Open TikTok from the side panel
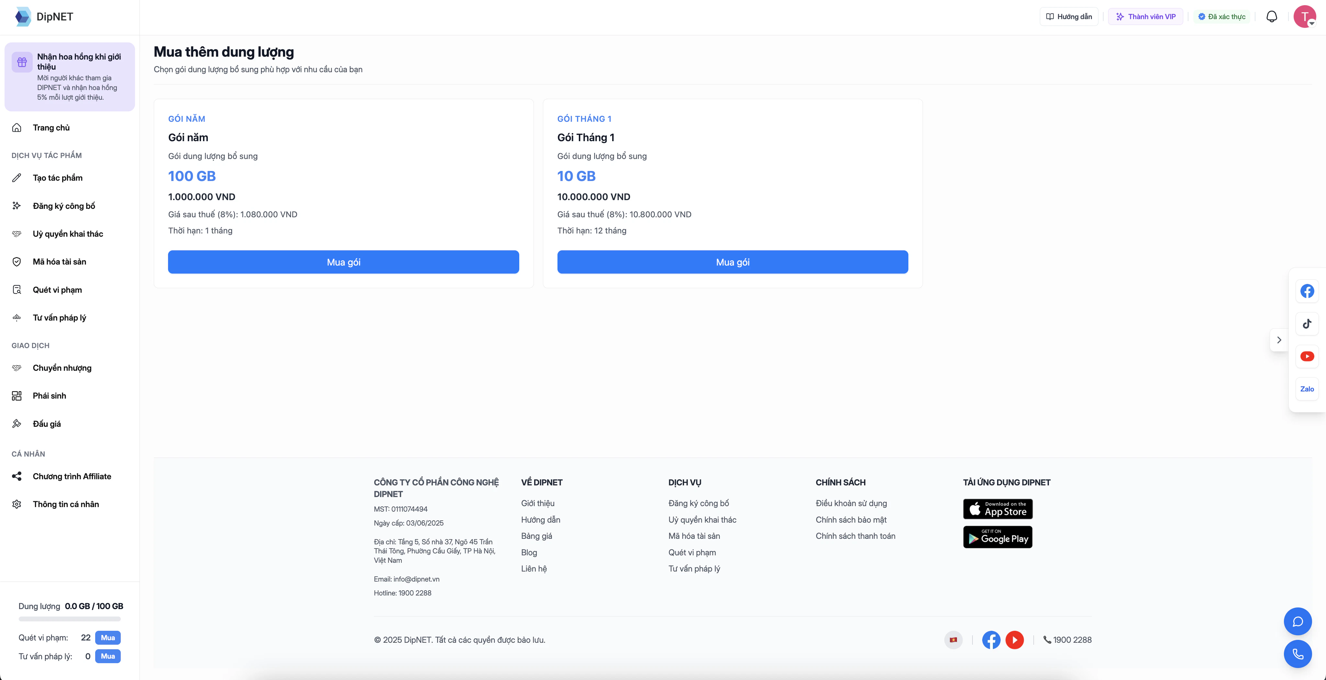The image size is (1326, 680). pos(1307,324)
